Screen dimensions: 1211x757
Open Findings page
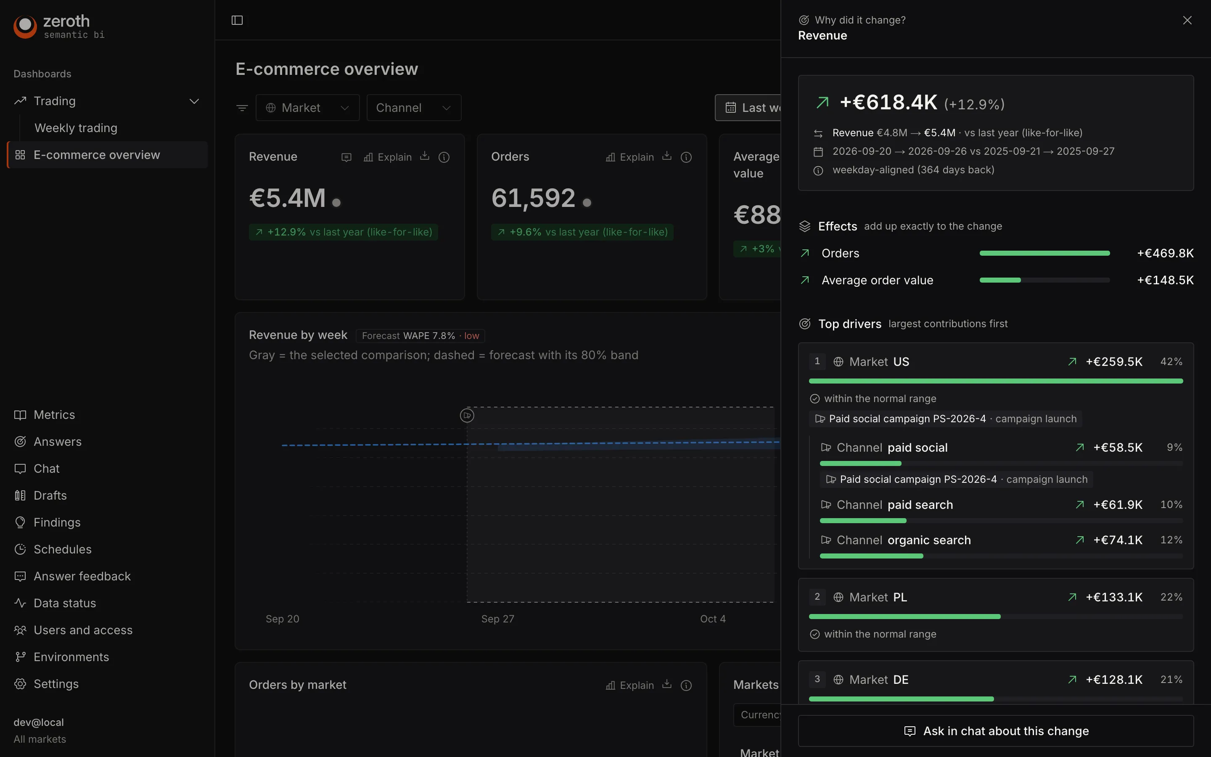(57, 523)
